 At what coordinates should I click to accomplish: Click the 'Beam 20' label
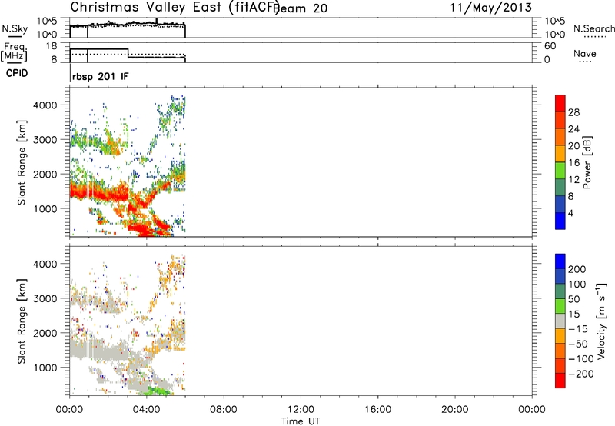point(300,8)
